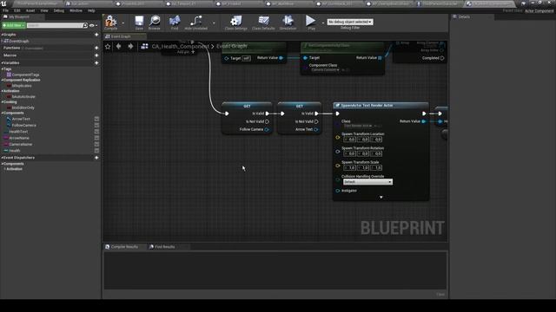Click the Arrow Text output pin
Image resolution: width=556 pixels, height=312 pixels.
pyautogui.click(x=316, y=130)
